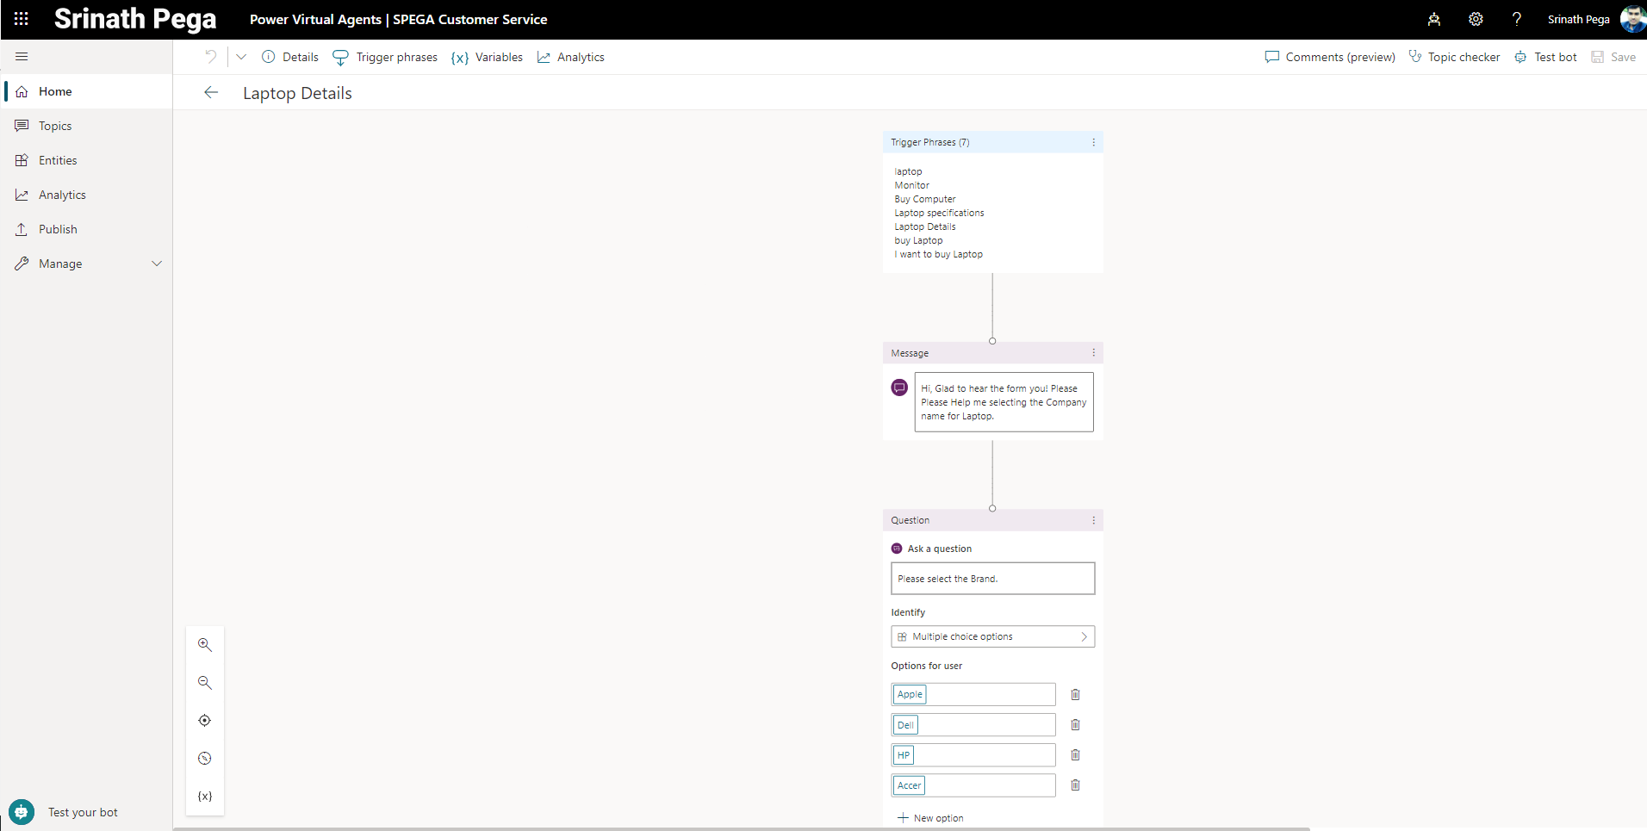This screenshot has width=1647, height=831.
Task: Delete the Accer option using trash icon
Action: click(1075, 785)
